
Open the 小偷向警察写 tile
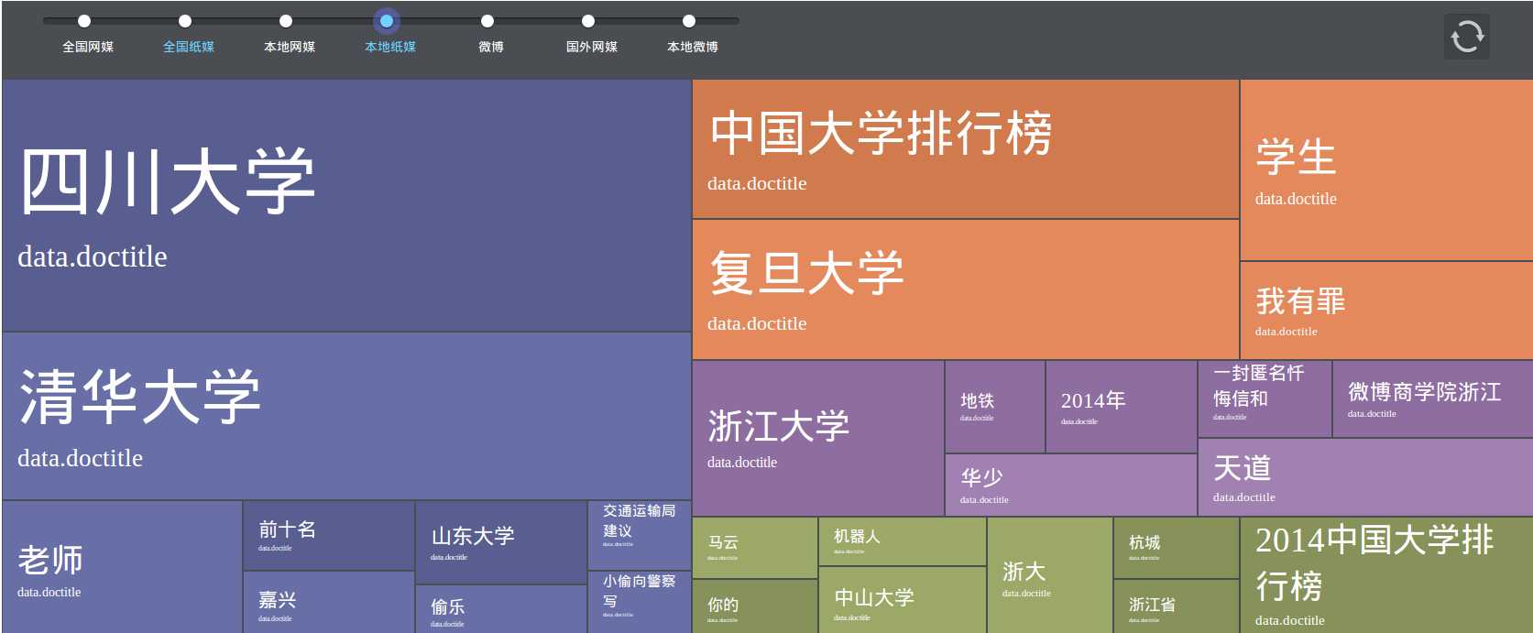tap(640, 602)
